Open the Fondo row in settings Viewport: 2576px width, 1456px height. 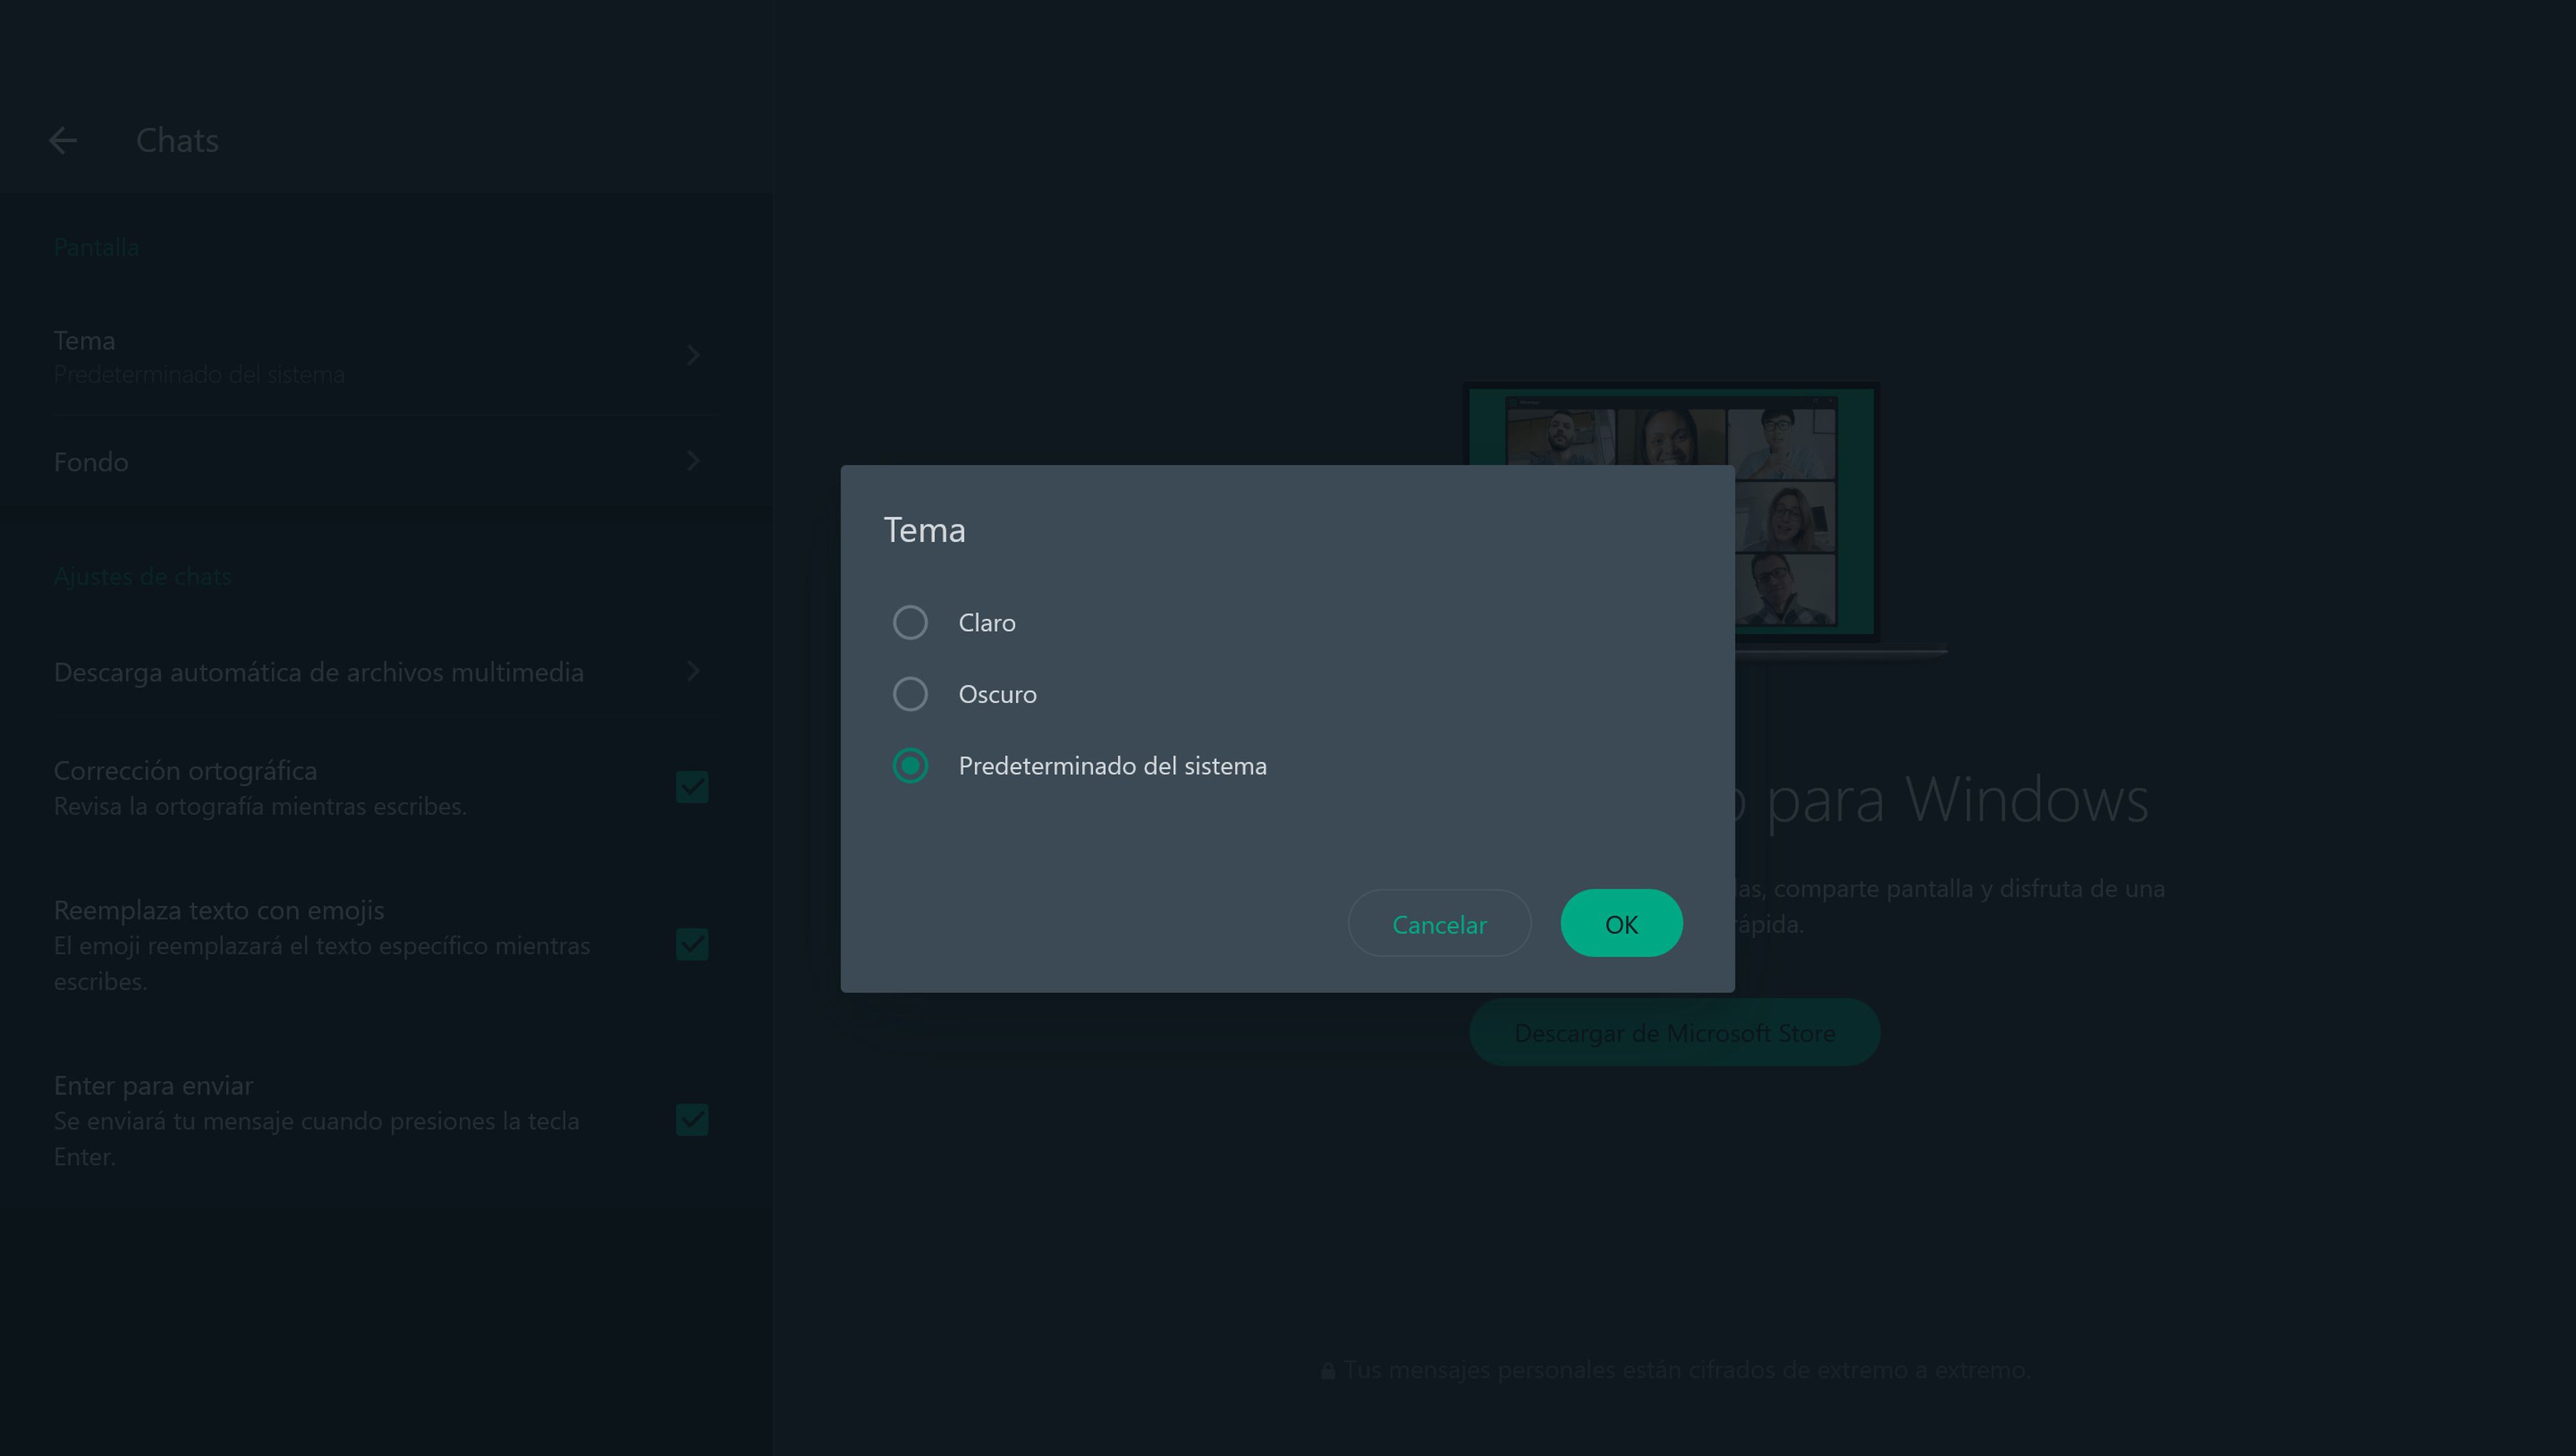click(385, 461)
